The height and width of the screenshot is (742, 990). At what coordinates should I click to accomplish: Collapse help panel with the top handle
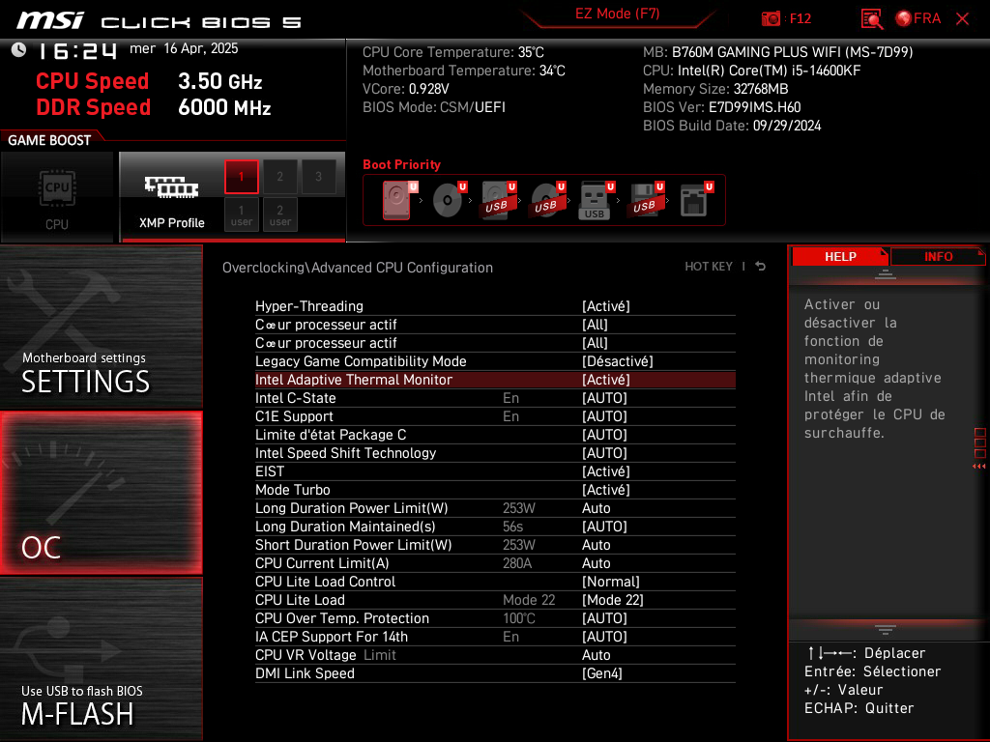(886, 273)
